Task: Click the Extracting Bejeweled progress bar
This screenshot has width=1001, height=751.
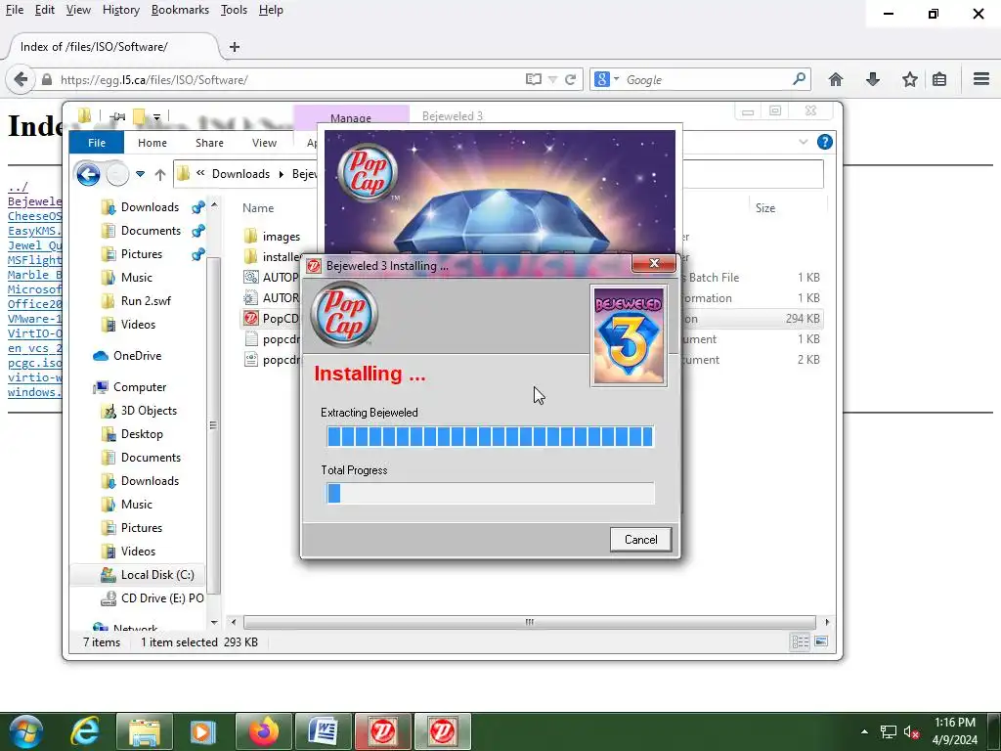Action: [x=491, y=437]
